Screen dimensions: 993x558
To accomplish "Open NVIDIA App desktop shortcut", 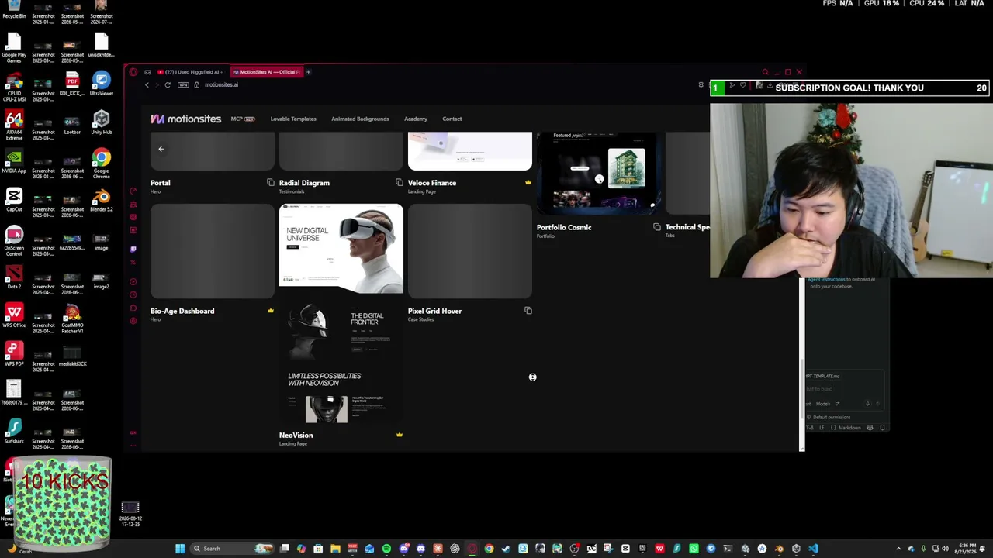I will (14, 161).
